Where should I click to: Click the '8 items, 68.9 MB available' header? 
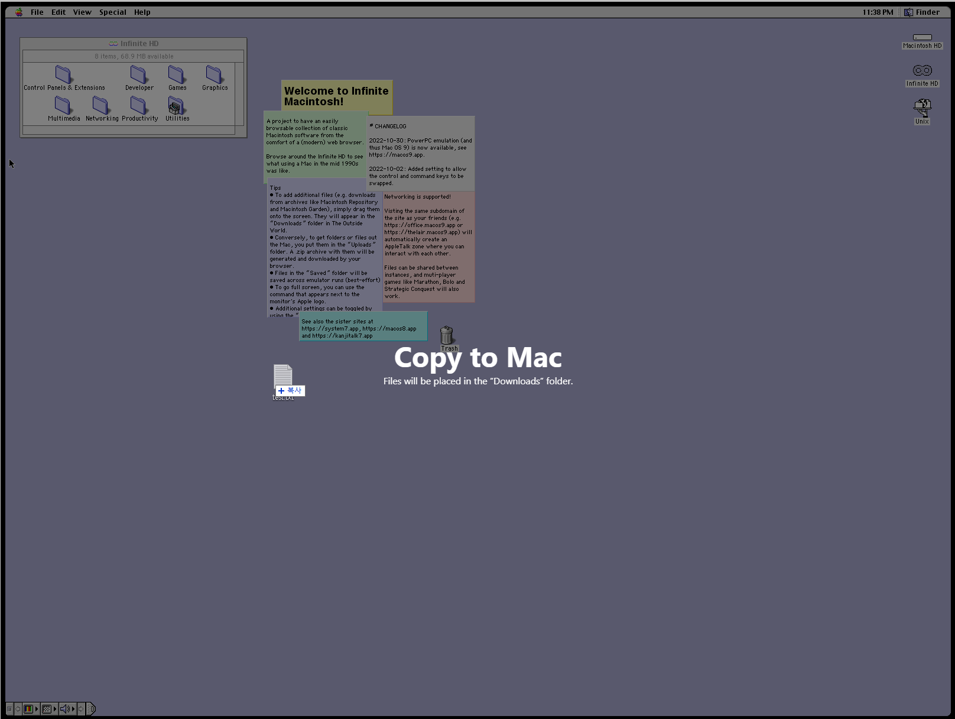pyautogui.click(x=134, y=56)
